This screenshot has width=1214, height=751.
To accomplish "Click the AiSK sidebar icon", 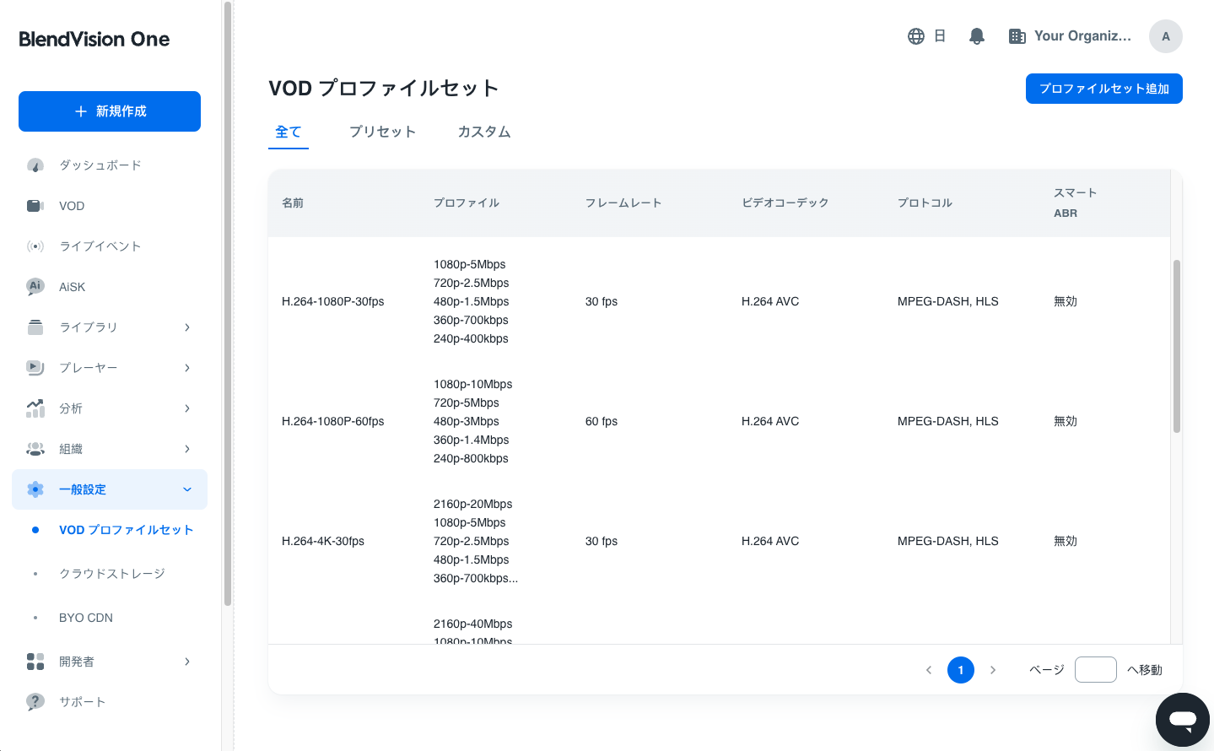I will pos(35,287).
